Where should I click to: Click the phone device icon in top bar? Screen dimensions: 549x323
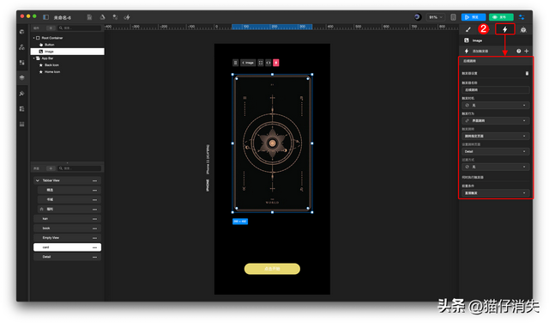tap(453, 17)
